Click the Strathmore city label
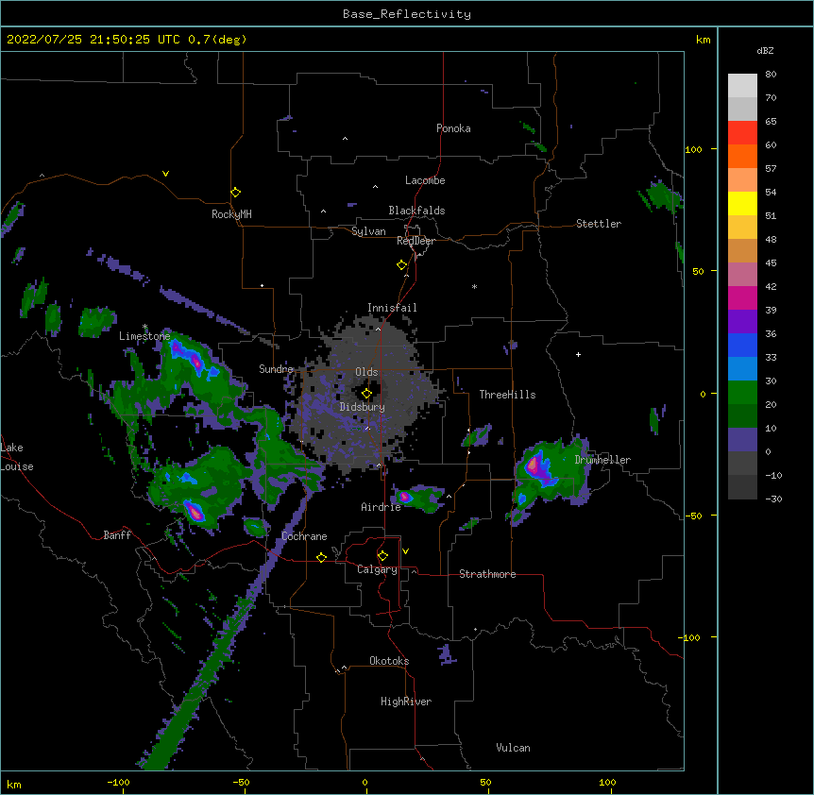 tap(487, 574)
